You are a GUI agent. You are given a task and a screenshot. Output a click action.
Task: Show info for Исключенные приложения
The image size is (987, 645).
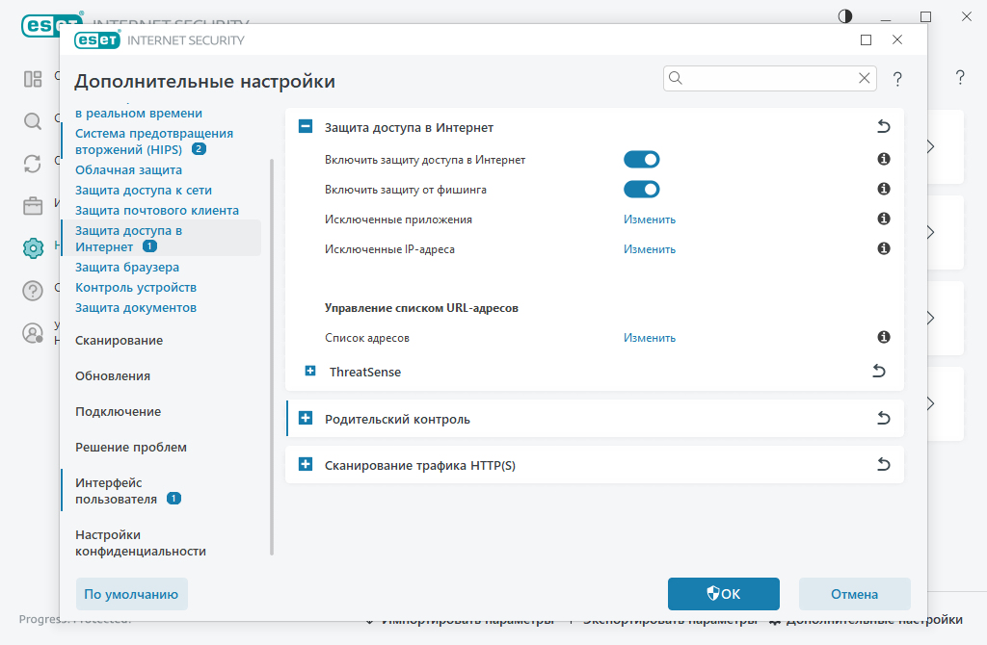click(884, 219)
